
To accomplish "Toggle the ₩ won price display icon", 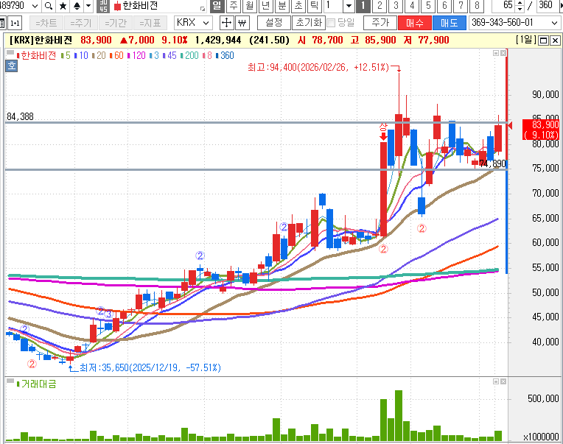I will tap(242, 23).
